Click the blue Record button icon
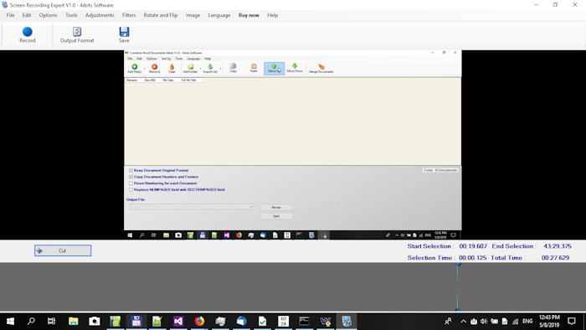Image resolution: width=586 pixels, height=330 pixels. tap(28, 32)
